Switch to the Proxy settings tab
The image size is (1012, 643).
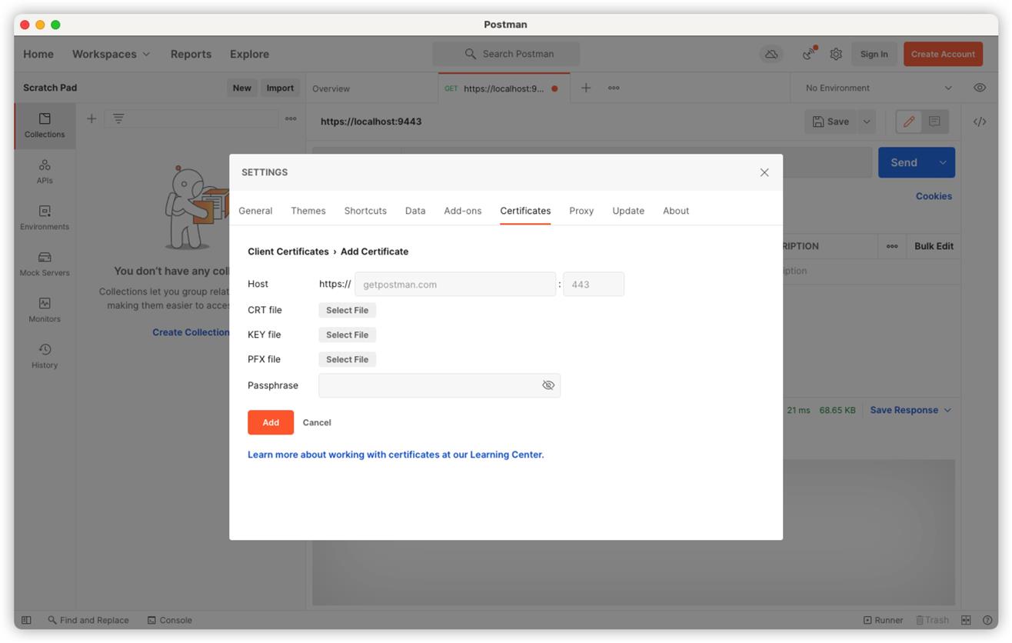(x=581, y=211)
